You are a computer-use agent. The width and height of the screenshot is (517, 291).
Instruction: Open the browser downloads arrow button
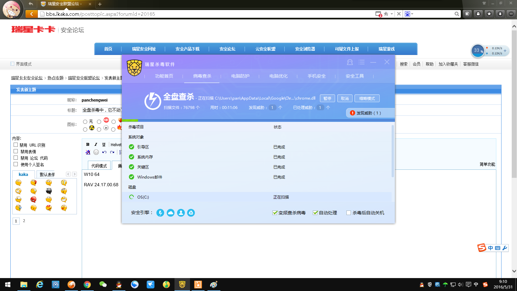[500, 14]
